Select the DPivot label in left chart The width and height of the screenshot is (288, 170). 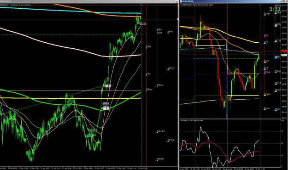pyautogui.click(x=149, y=90)
